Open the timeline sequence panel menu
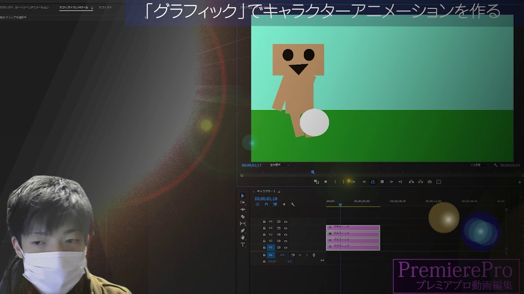Viewport: 524px width, 294px height. coord(279,192)
